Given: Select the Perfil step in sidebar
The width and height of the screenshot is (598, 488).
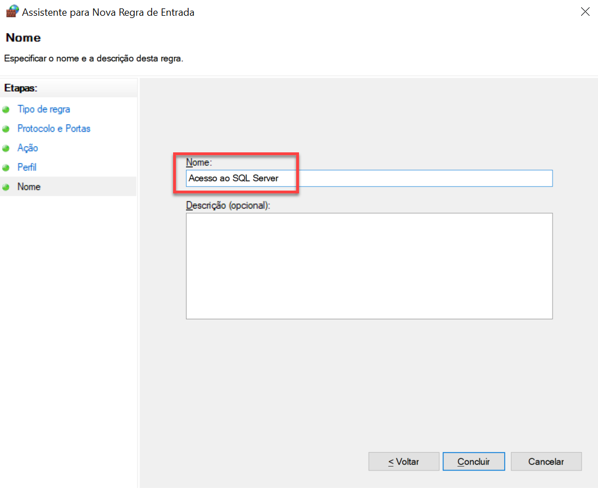Looking at the screenshot, I should coord(27,168).
